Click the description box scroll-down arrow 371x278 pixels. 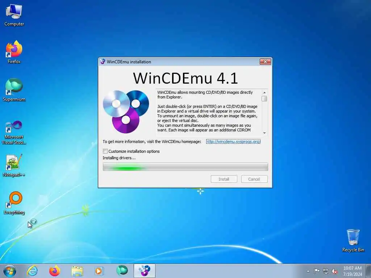point(264,133)
